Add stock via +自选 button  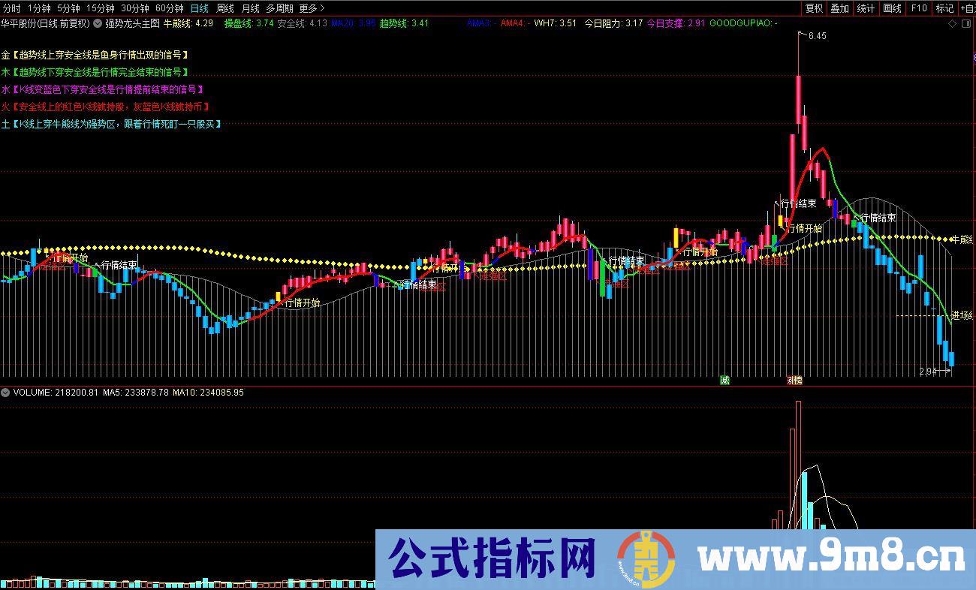(x=966, y=8)
